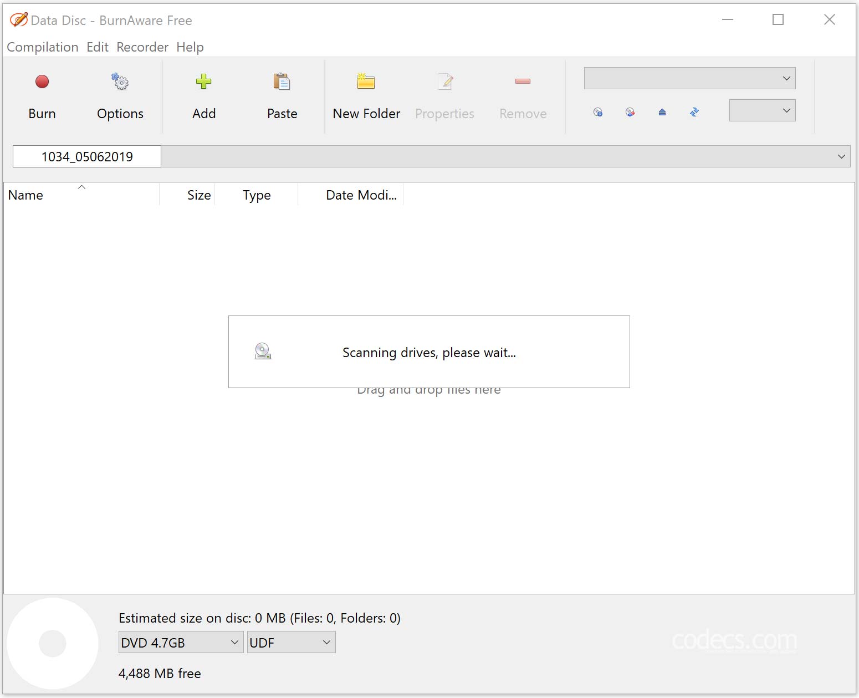This screenshot has width=859, height=698.
Task: Click the grayed-out Properties button
Action: (444, 97)
